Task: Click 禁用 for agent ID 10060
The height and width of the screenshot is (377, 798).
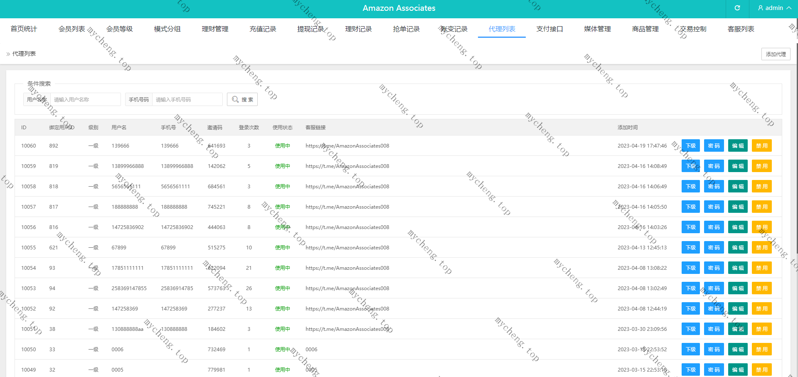Action: tap(762, 145)
